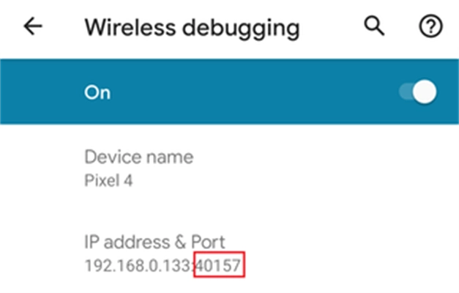Click the white knob of the toggle
459x293 pixels.
tap(425, 92)
